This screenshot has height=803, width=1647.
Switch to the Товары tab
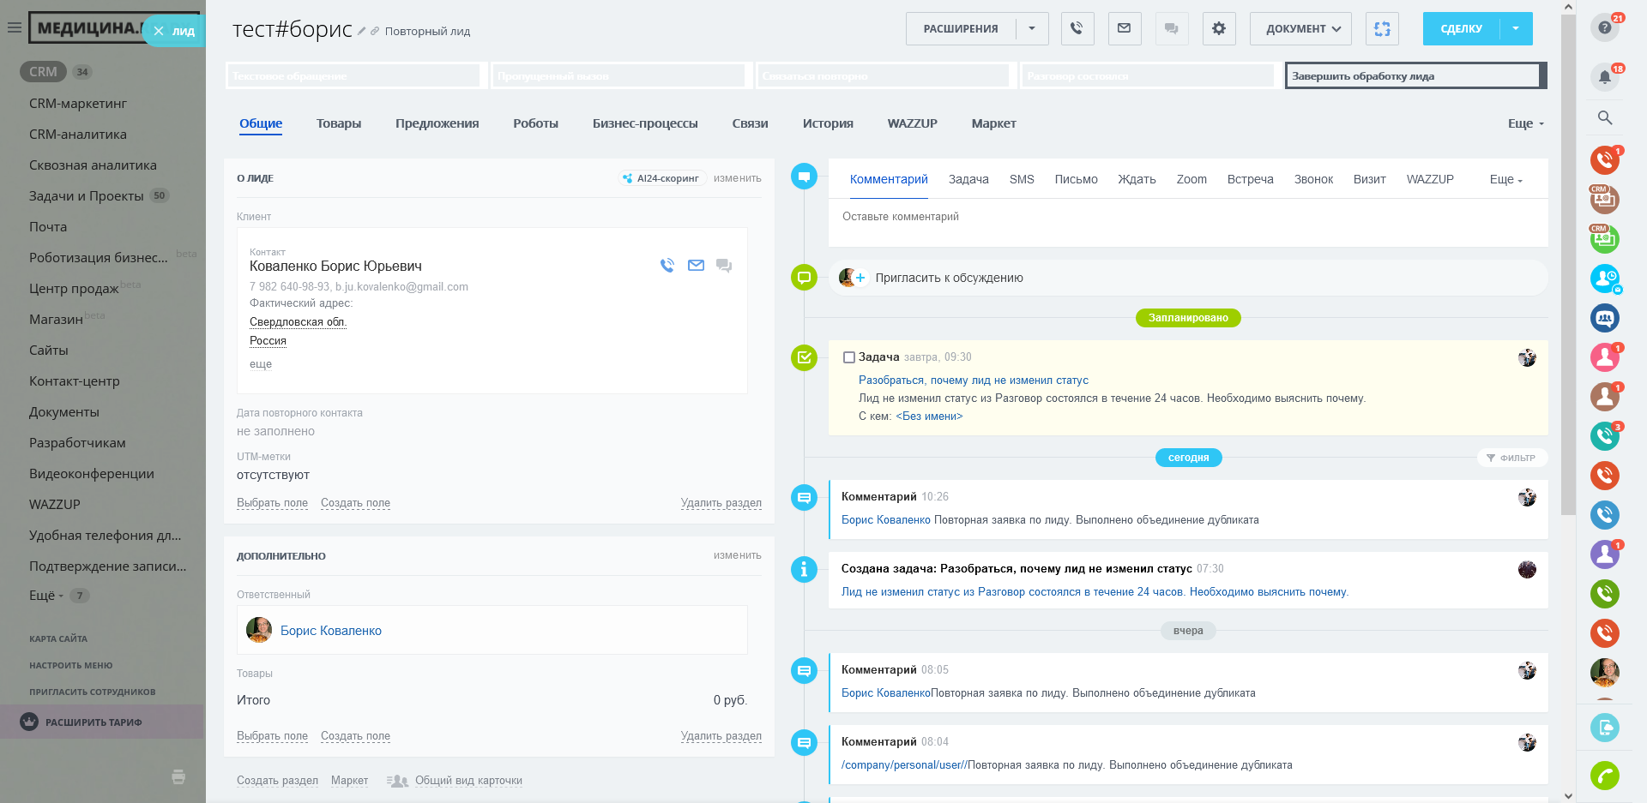click(x=338, y=123)
